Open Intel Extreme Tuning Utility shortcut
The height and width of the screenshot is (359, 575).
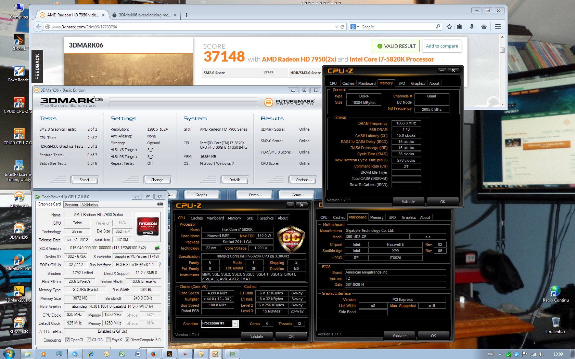click(19, 171)
